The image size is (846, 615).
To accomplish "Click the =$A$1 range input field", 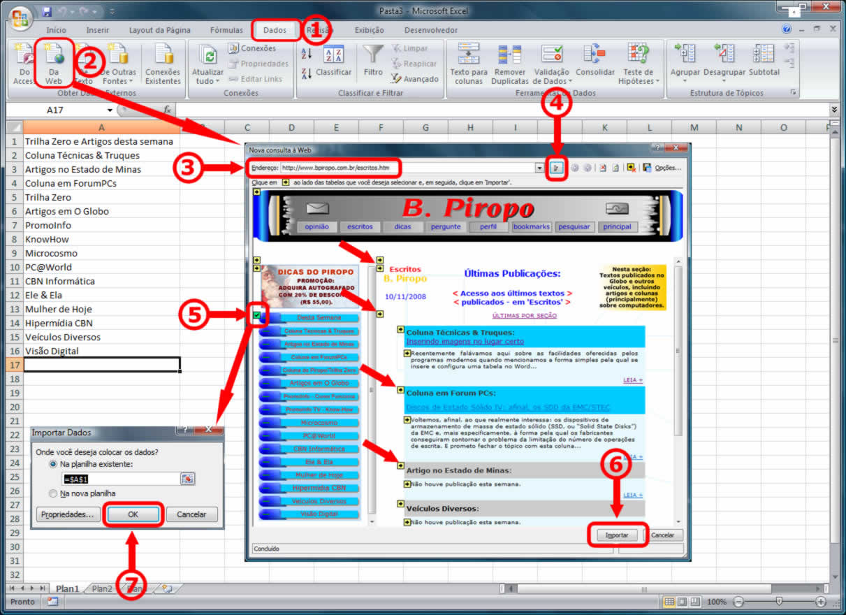I will point(121,479).
